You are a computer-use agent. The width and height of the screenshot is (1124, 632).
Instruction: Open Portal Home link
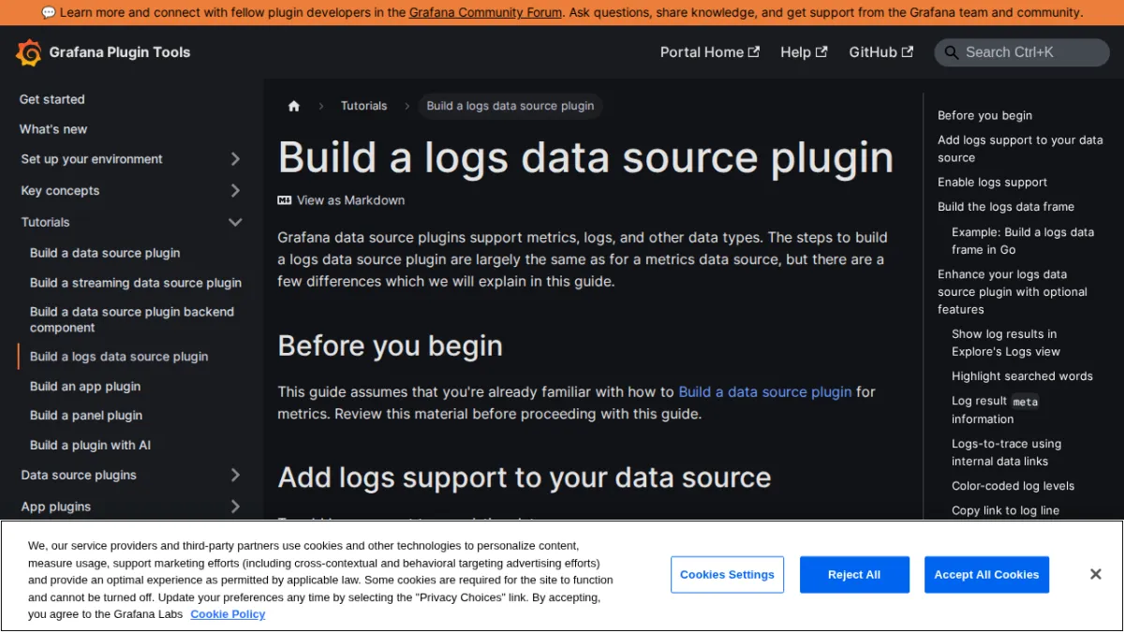(709, 52)
